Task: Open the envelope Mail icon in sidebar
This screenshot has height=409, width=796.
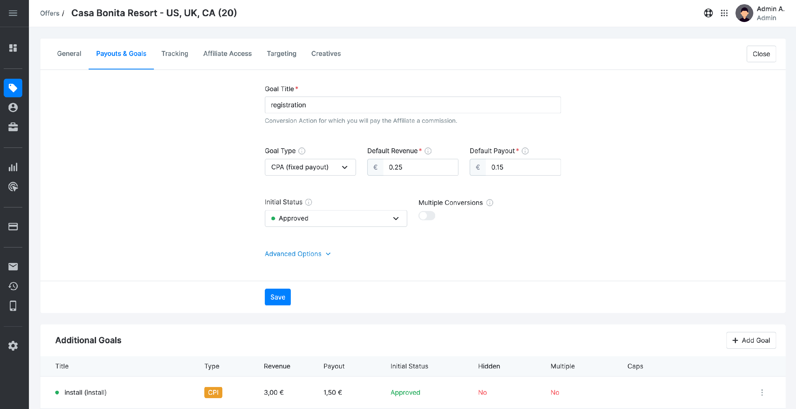Action: tap(13, 266)
